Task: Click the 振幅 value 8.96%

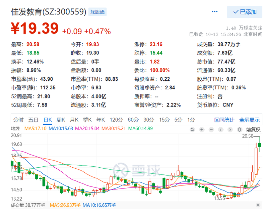Action: tap(34, 70)
